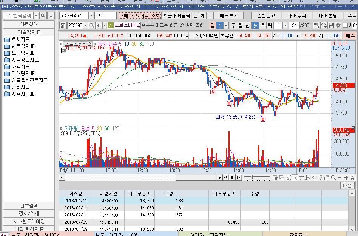This screenshot has height=236, width=358.
Task: Click the grid table icon on chart
Action: tap(64, 51)
